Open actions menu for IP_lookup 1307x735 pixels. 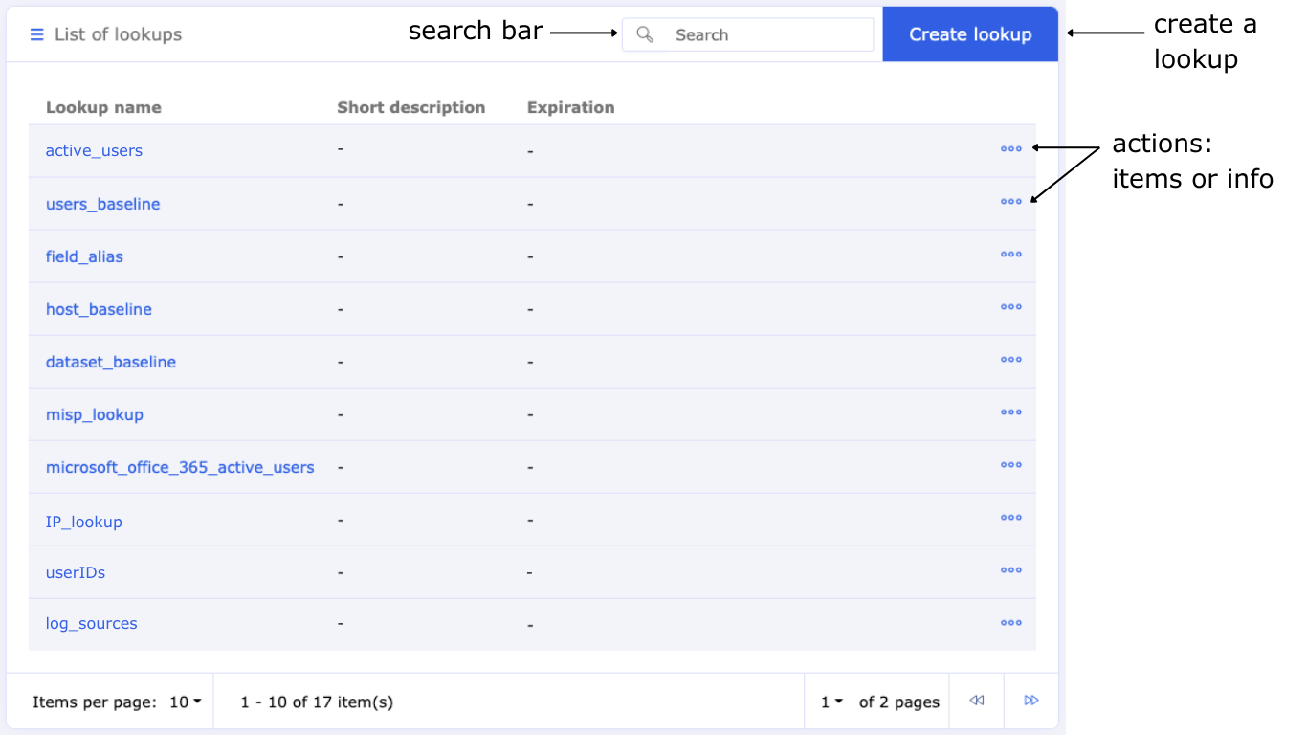pyautogui.click(x=1011, y=518)
